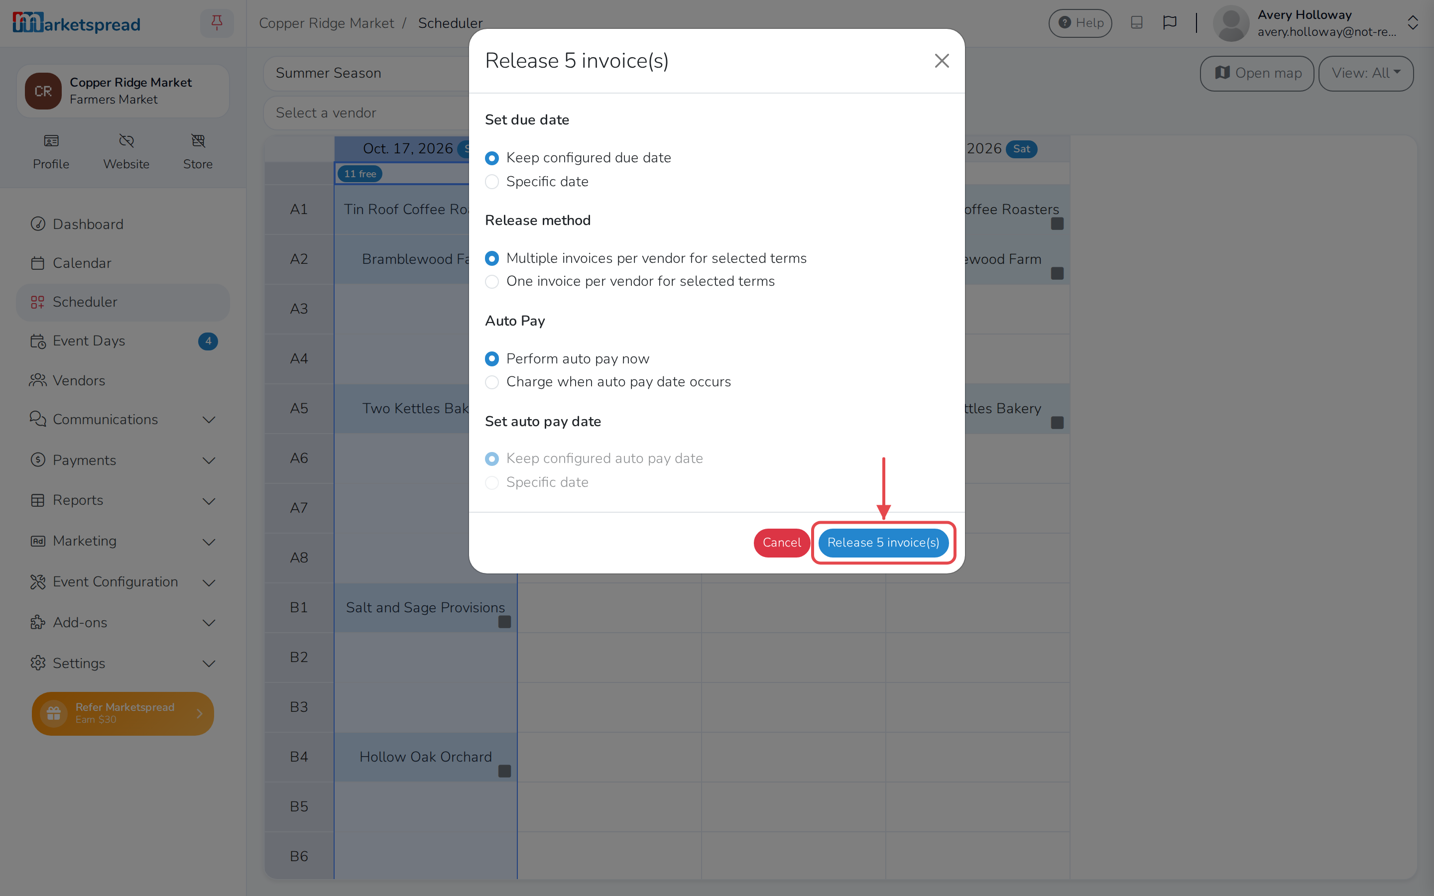Click the Cancel button
1434x896 pixels.
[782, 543]
